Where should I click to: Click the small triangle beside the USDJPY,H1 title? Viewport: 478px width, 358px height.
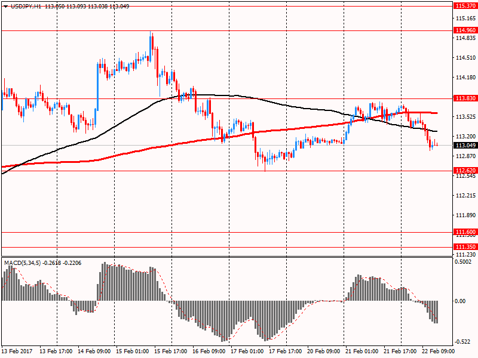pyautogui.click(x=5, y=7)
